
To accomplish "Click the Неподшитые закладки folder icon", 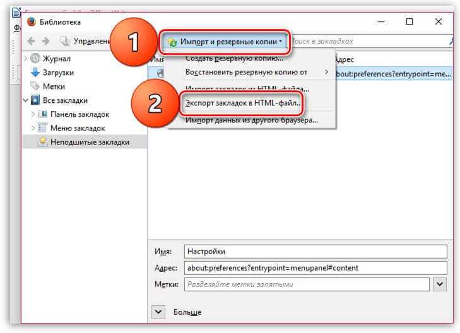I will coord(43,141).
